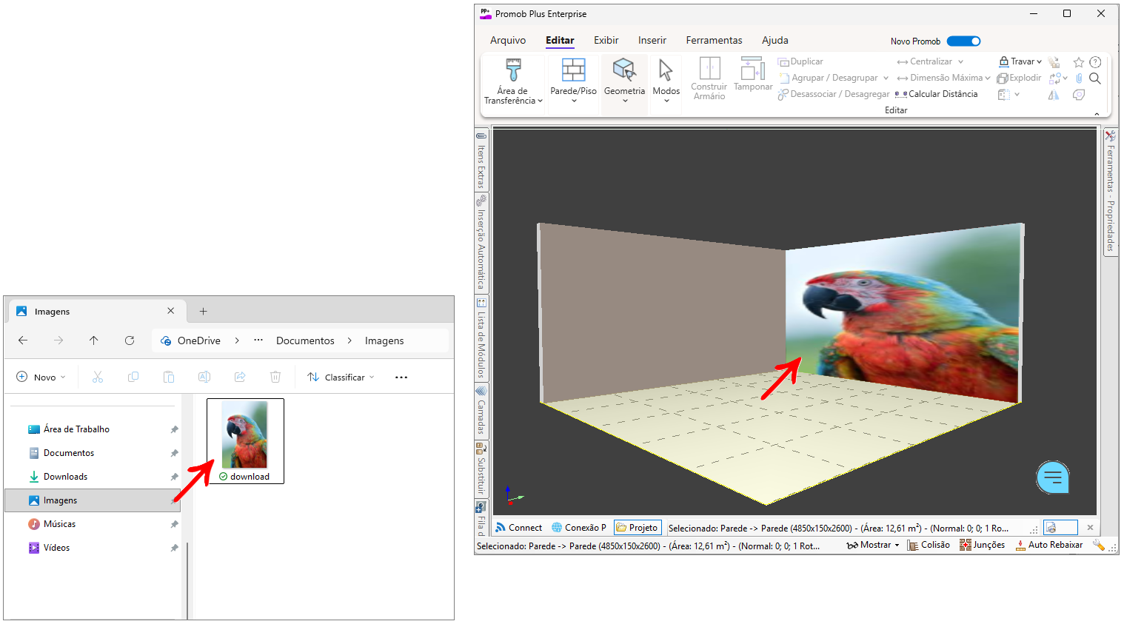Toggle Colisão in the status bar
Image resolution: width=1124 pixels, height=624 pixels.
929,545
